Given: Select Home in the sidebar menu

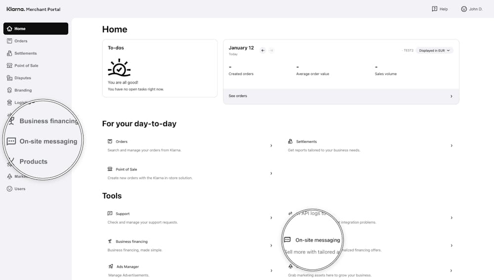Looking at the screenshot, I should coord(36,29).
